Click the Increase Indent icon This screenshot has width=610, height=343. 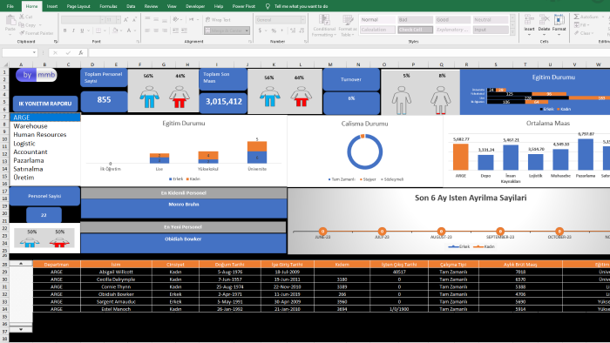[184, 30]
